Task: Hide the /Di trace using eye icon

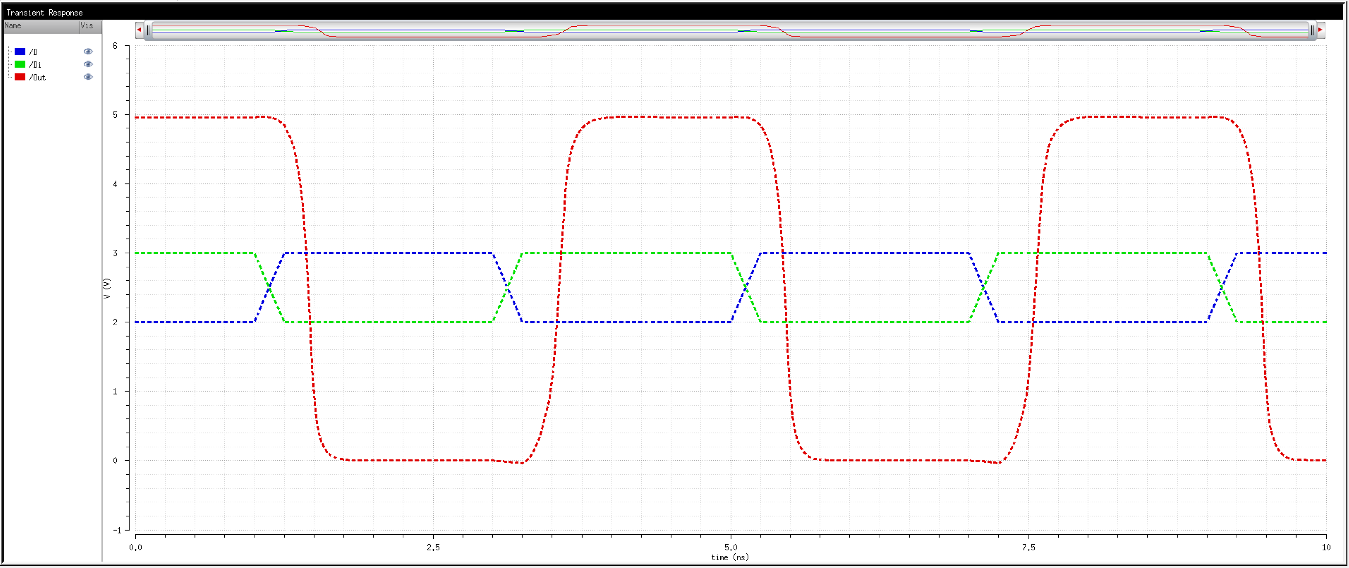Action: coord(88,64)
